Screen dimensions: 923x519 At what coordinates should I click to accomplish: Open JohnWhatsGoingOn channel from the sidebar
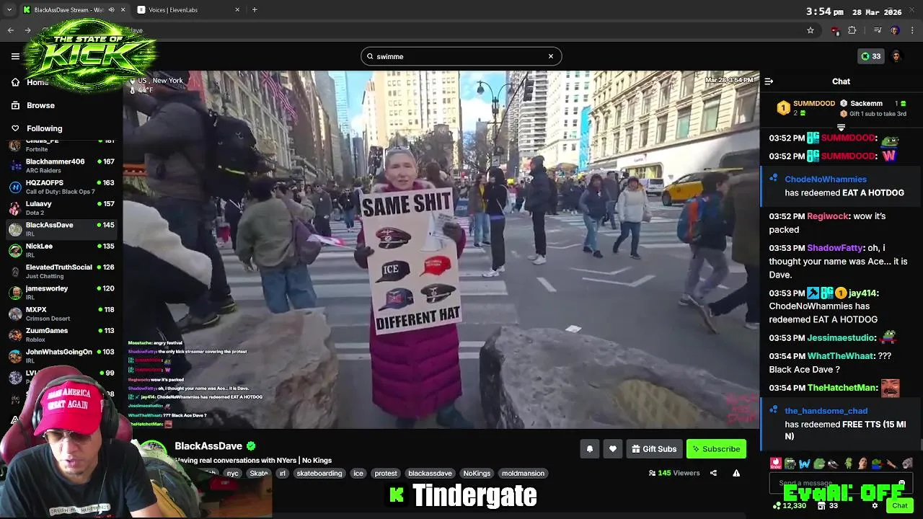point(61,355)
